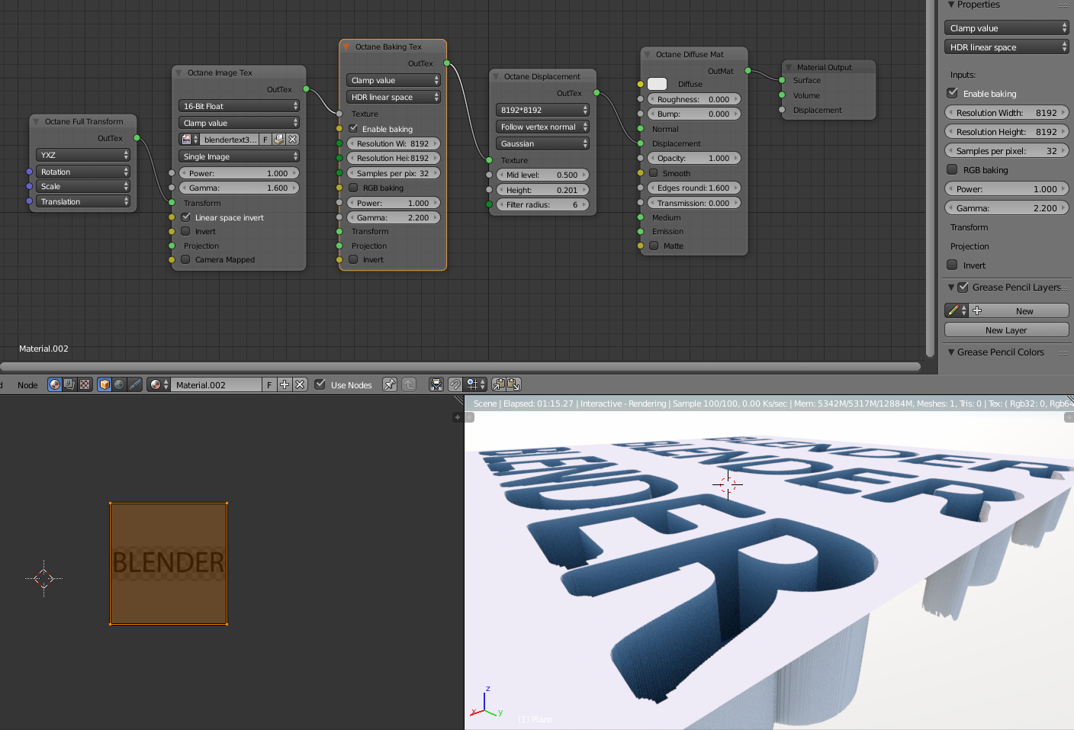Collapse the Grease Pencil Colors panel
Screen dimensions: 1074x730
coord(951,352)
